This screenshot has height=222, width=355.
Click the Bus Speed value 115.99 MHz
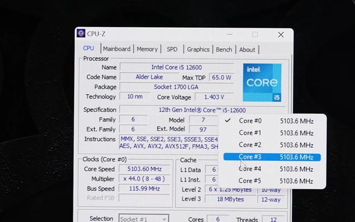pos(144,189)
